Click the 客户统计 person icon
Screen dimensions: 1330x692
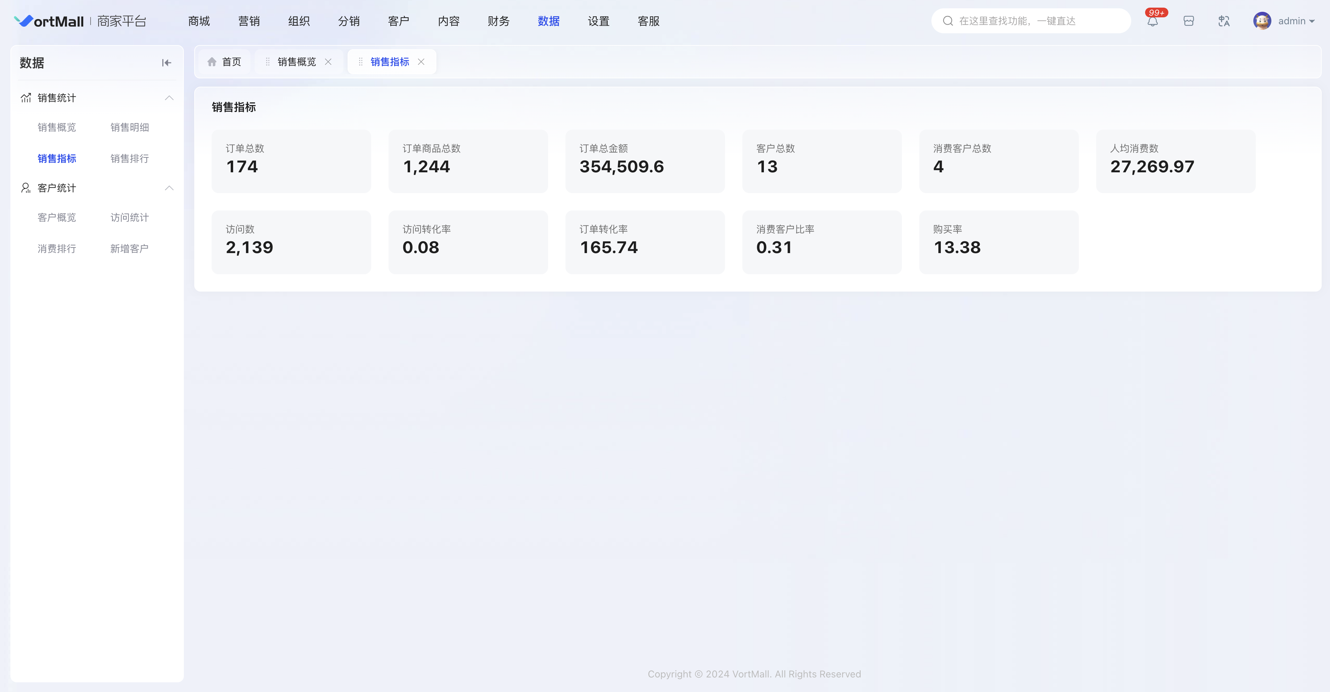tap(26, 188)
